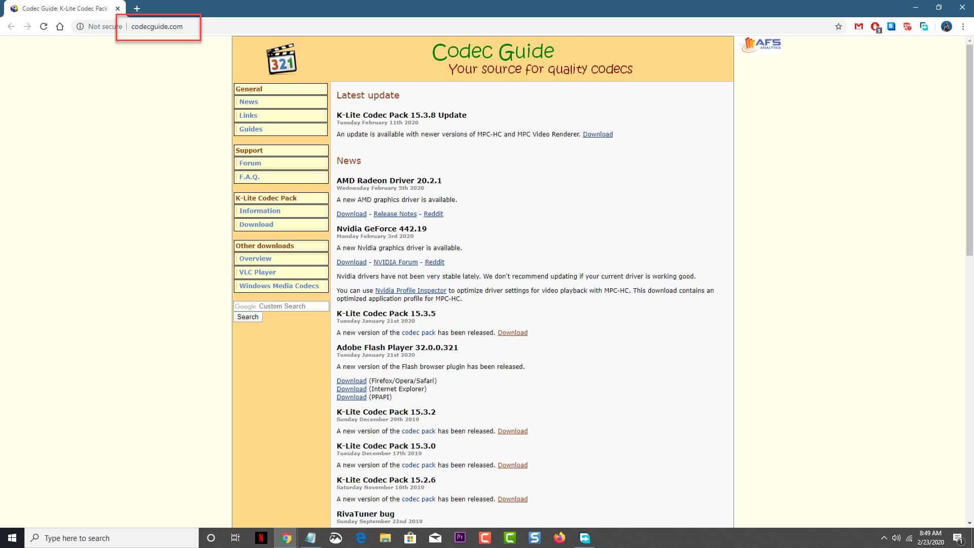
Task: Open K-Lite Codec Pack Information page
Action: (281, 211)
